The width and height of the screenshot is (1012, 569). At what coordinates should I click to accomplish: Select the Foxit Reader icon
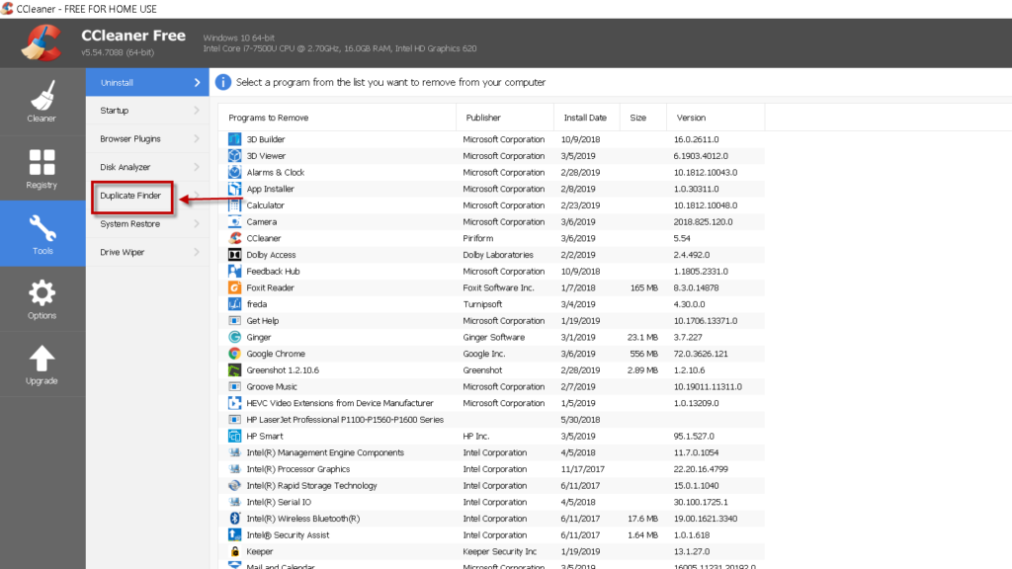[235, 287]
